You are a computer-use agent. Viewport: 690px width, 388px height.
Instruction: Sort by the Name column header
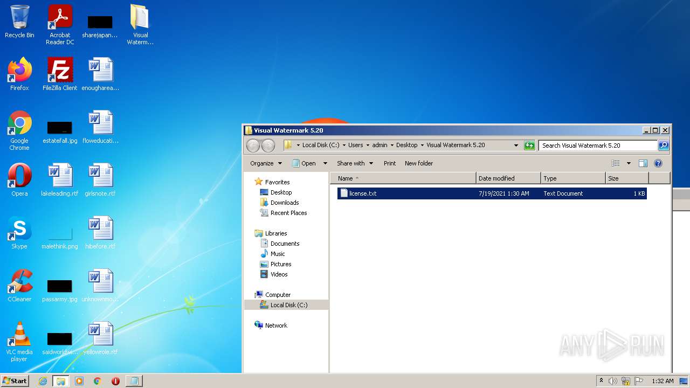[403, 178]
